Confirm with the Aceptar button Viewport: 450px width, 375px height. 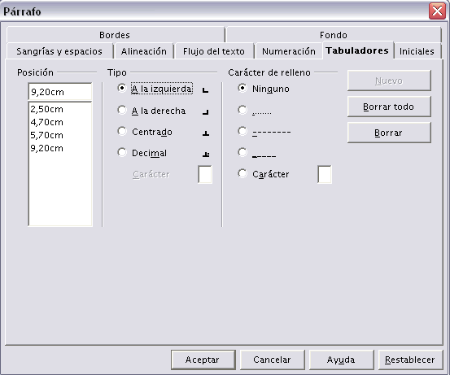(x=203, y=360)
